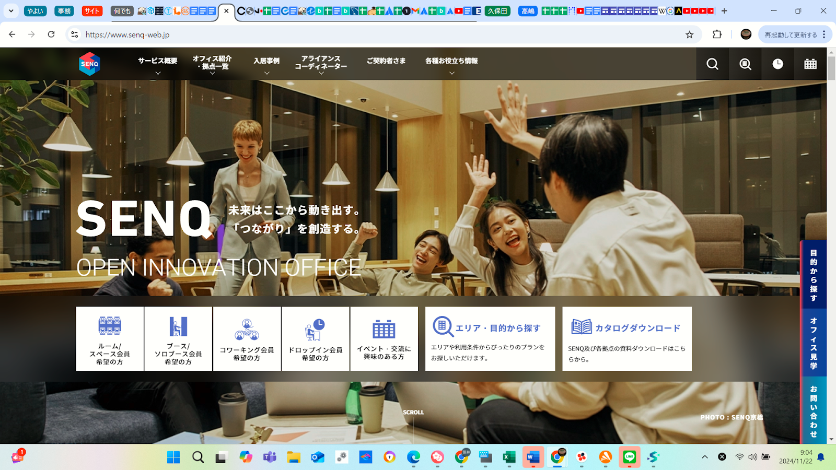
Task: Close the current SENQ tab
Action: (x=226, y=11)
